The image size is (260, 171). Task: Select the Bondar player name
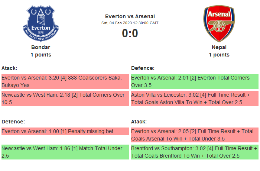[41, 47]
